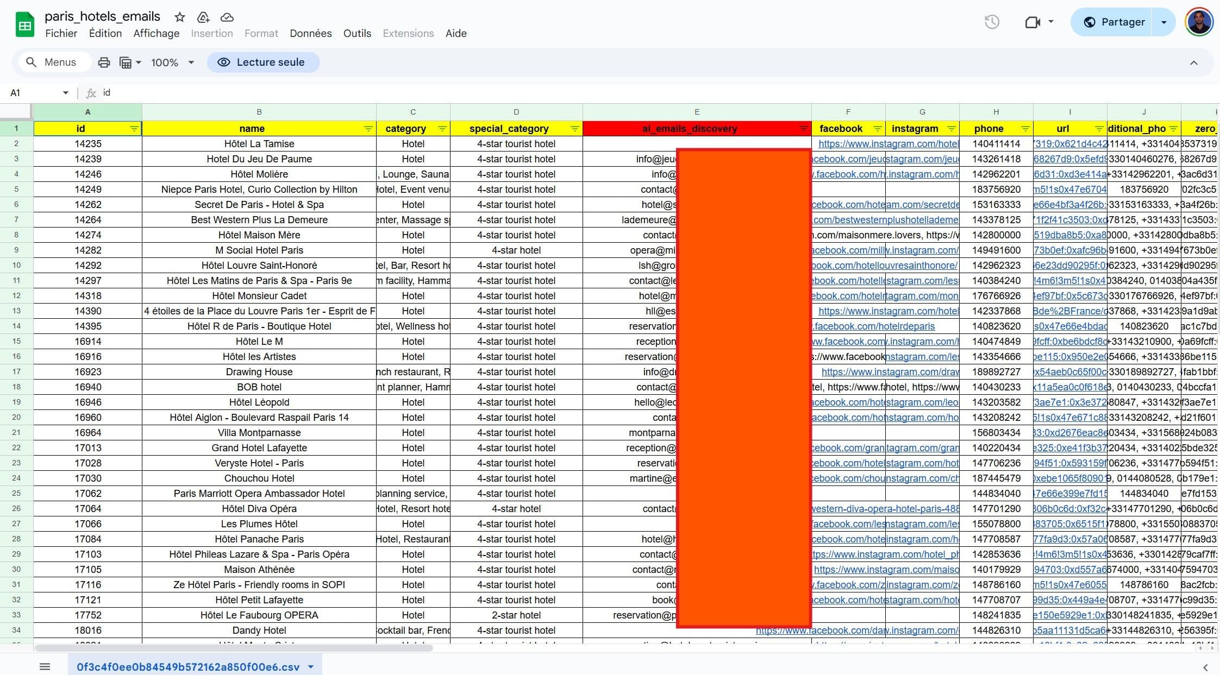Open filter on additional_phones column header
This screenshot has width=1220, height=675.
[x=1173, y=129]
